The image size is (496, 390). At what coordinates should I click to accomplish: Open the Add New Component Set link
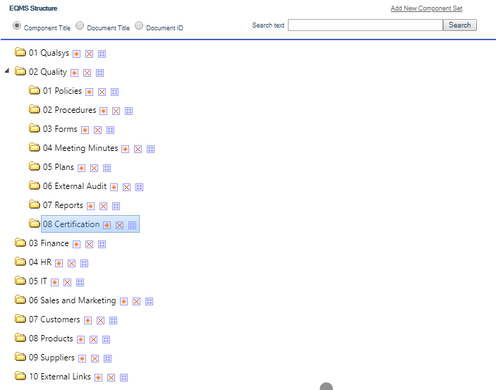[426, 8]
